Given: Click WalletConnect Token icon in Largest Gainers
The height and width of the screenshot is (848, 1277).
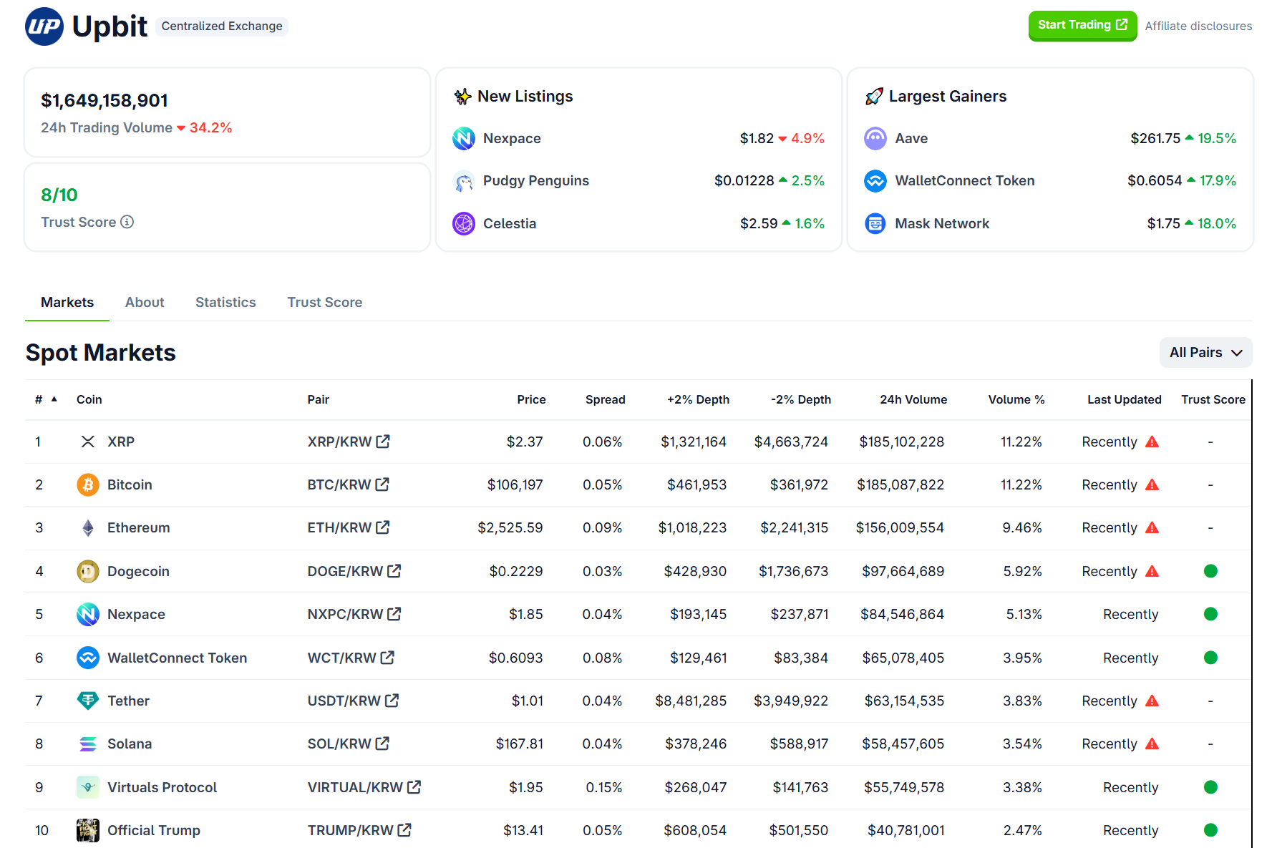Looking at the screenshot, I should pyautogui.click(x=875, y=181).
